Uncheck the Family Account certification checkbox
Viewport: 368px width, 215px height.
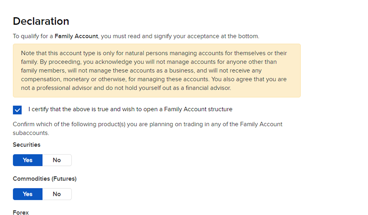pos(17,110)
